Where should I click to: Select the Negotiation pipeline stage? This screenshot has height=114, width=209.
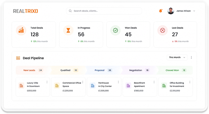(139, 70)
